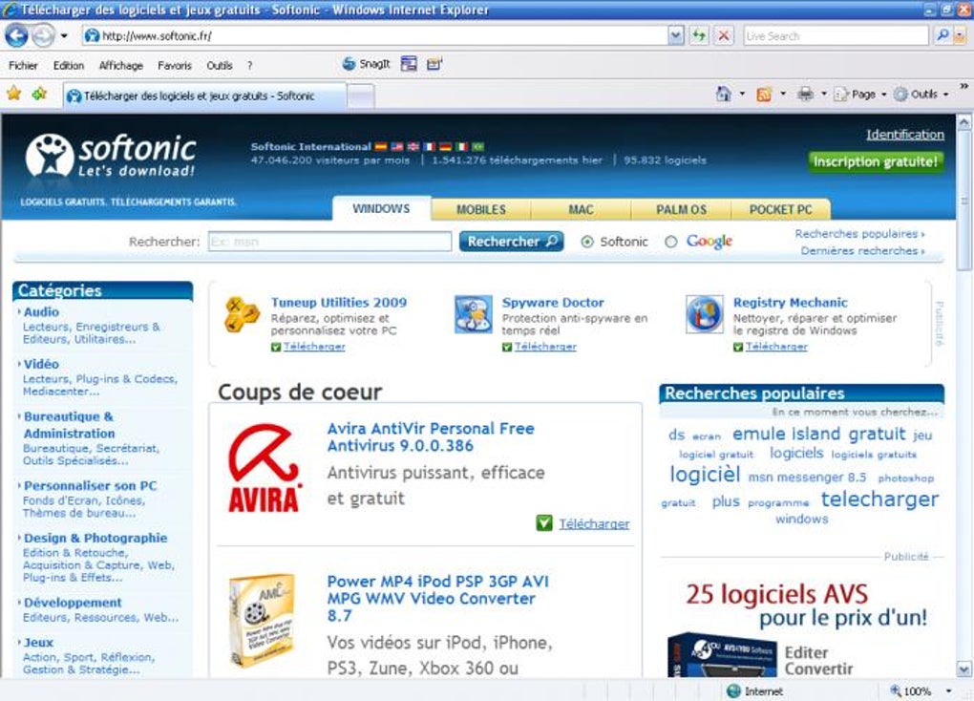Open the Favorites Center star icon
The width and height of the screenshot is (974, 701).
tap(13, 94)
